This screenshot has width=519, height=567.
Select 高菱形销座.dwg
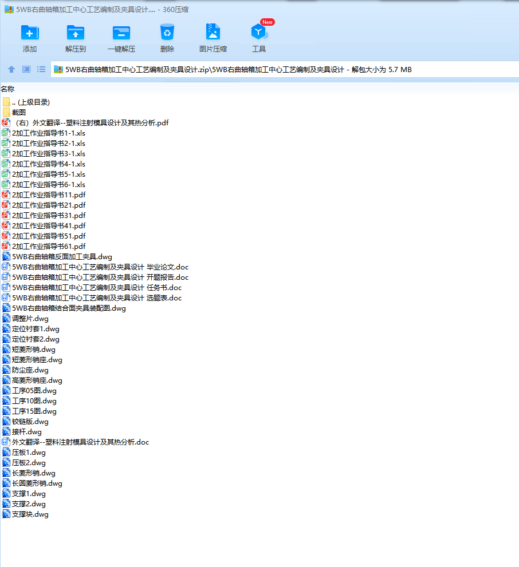[32, 380]
